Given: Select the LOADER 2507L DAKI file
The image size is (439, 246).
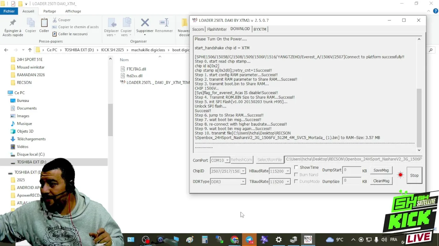Looking at the screenshot, I should (x=155, y=82).
